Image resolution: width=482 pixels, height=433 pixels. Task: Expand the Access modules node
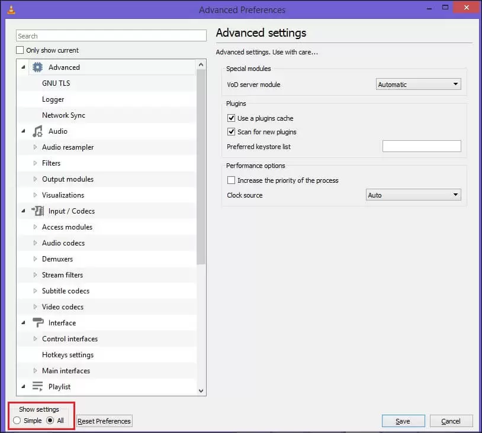35,227
